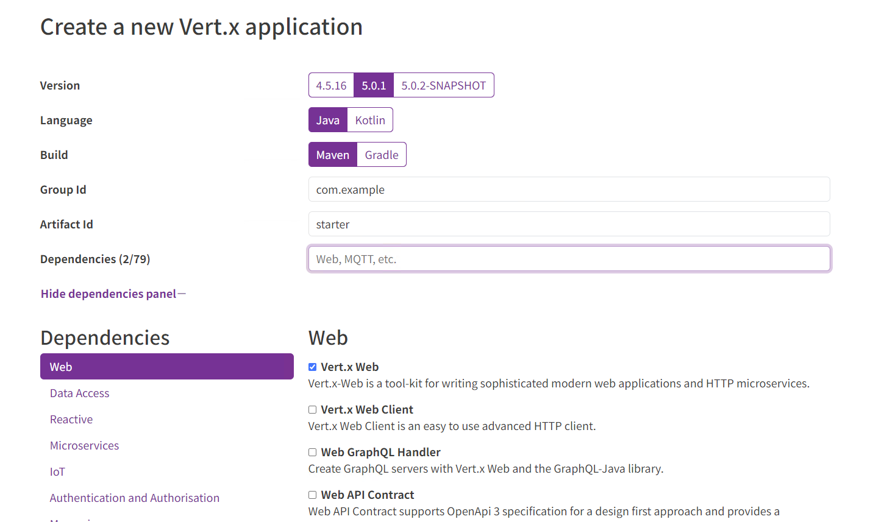Viewport: 887px width, 522px height.
Task: Set language to Java
Action: 328,120
